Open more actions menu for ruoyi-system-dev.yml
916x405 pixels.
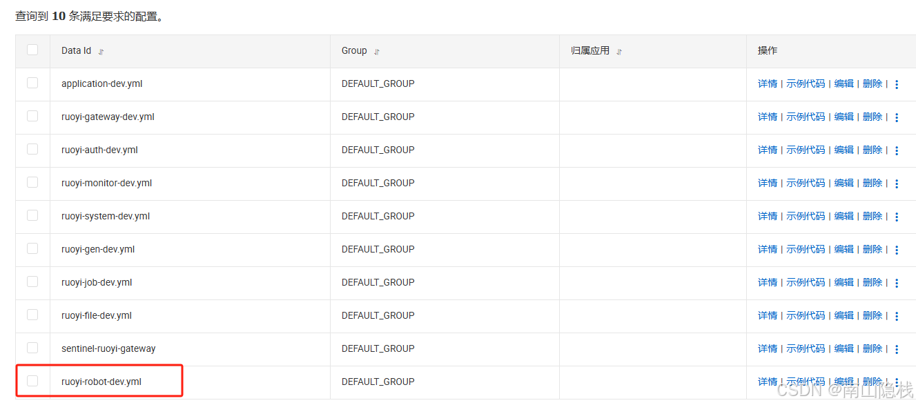[x=897, y=217]
